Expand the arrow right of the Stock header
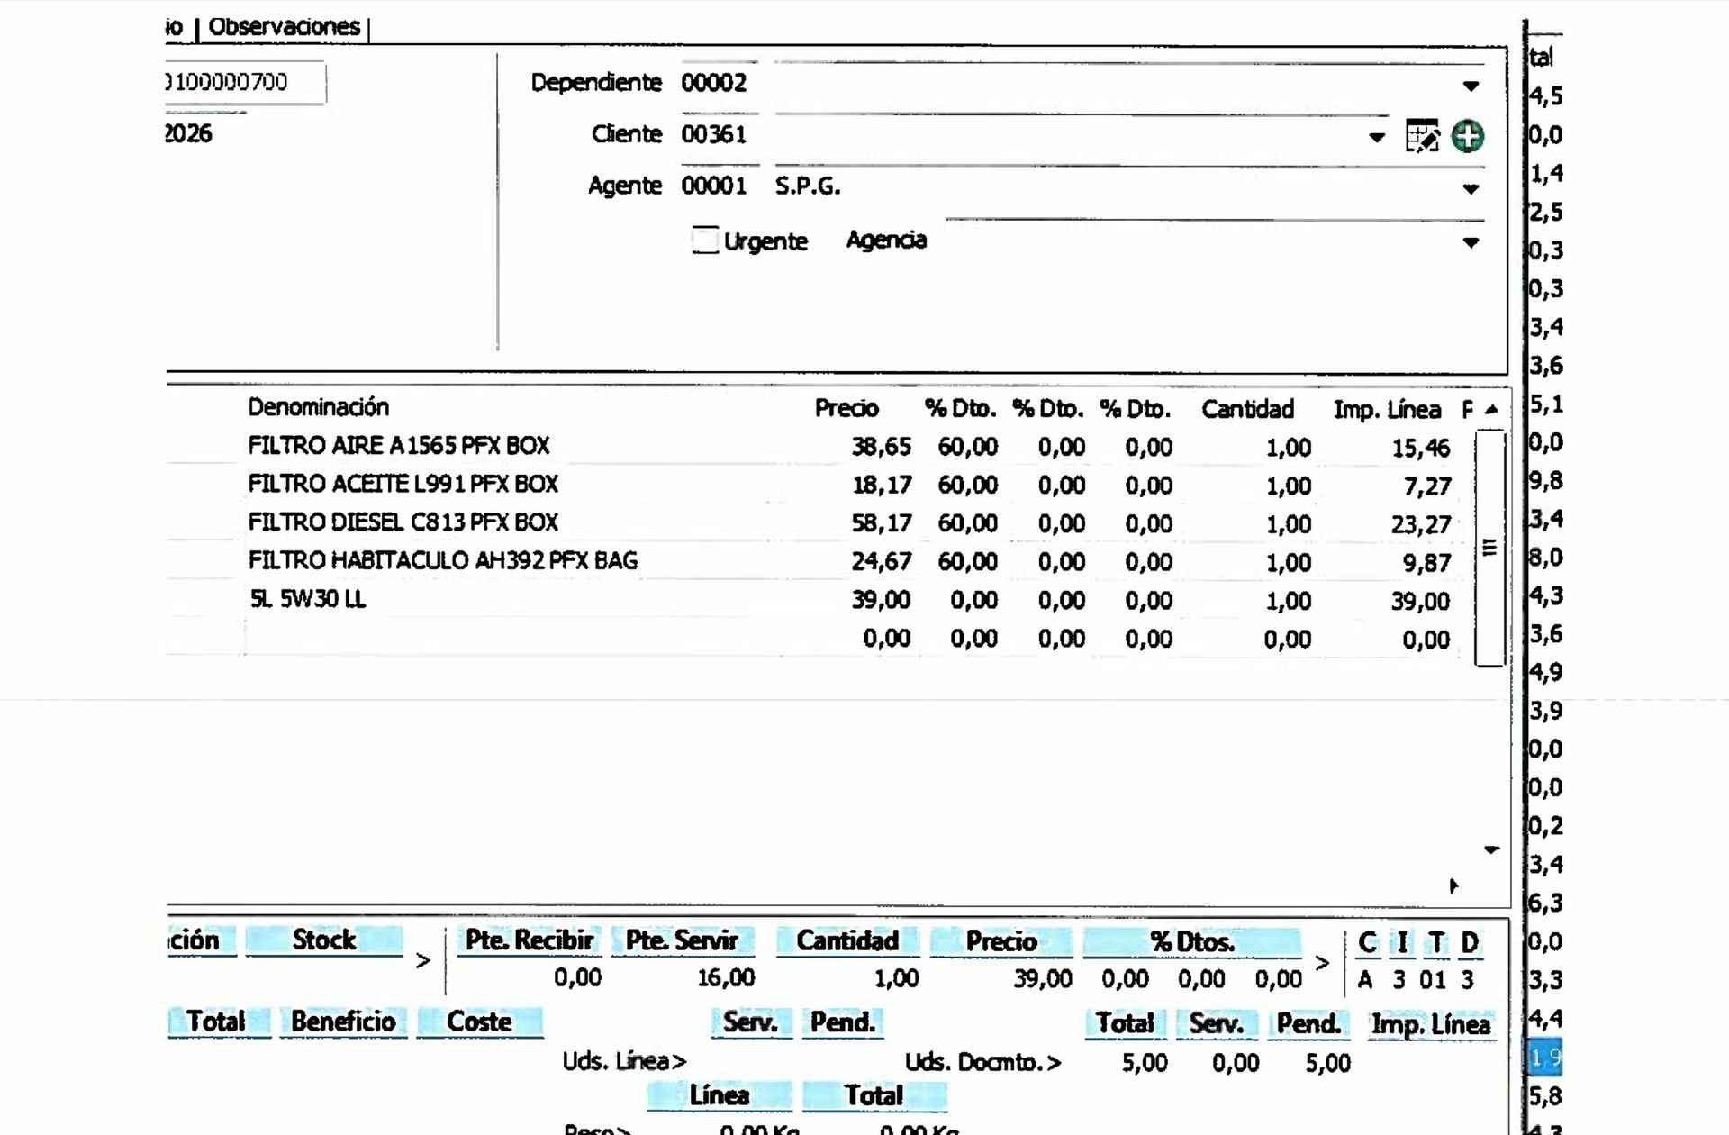The image size is (1729, 1135). [422, 961]
